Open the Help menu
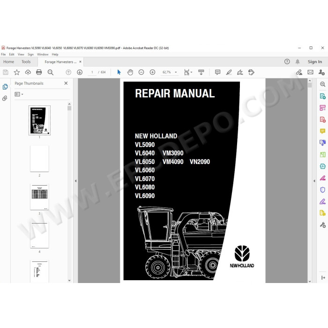The image size is (328, 328). 55,54
